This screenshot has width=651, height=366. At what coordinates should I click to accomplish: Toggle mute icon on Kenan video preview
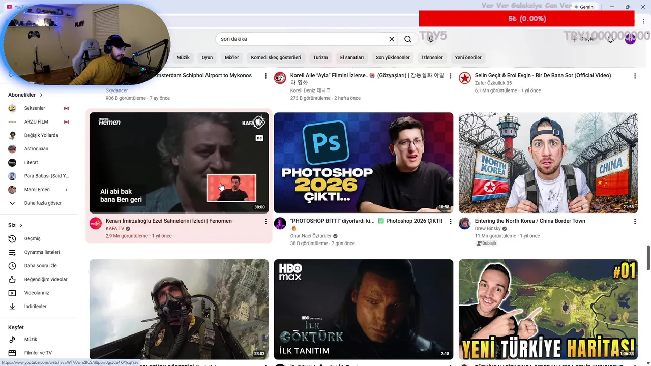pos(259,121)
